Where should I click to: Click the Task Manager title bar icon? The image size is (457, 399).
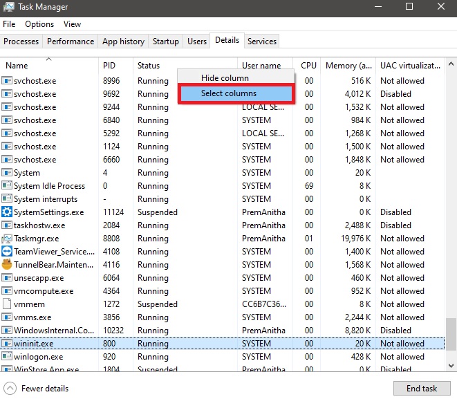[x=9, y=8]
